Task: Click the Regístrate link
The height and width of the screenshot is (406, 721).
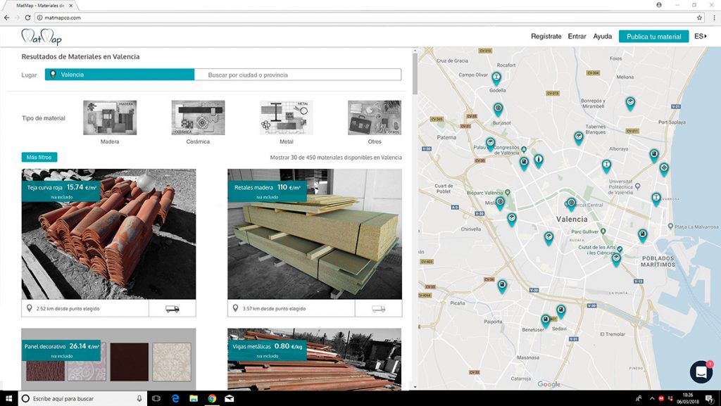Action: 546,37
